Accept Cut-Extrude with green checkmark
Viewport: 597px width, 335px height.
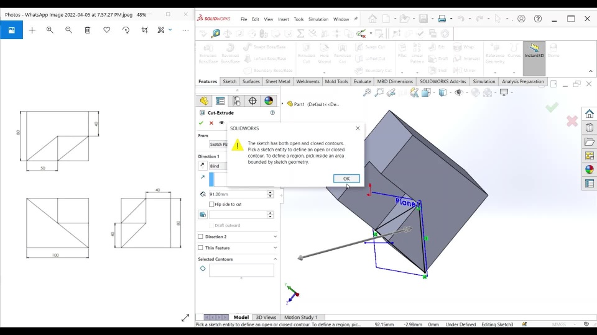click(x=201, y=123)
